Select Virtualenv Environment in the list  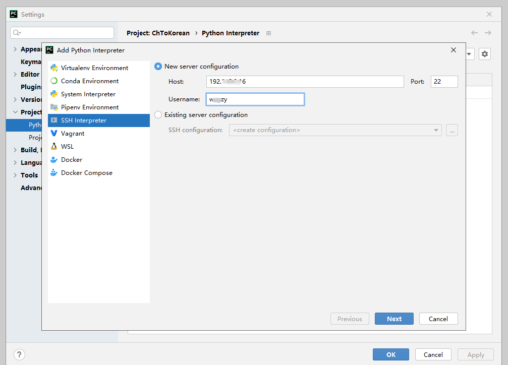tap(99, 68)
